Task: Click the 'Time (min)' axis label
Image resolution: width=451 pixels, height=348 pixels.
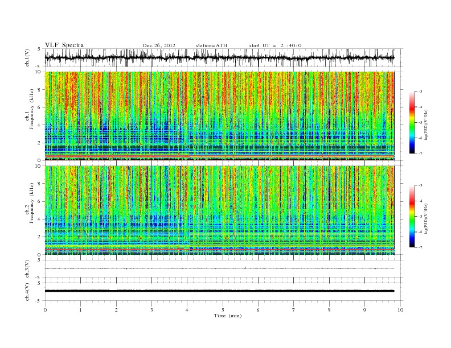Action: (228, 316)
